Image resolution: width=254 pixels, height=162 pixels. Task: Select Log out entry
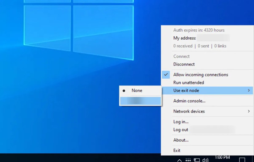point(207,130)
